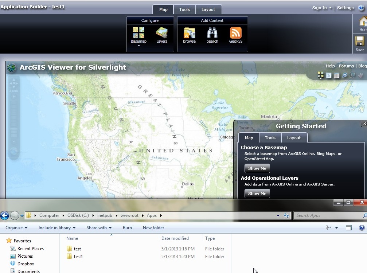Select Getting Started Map tab
The image size is (367, 273).
(249, 138)
